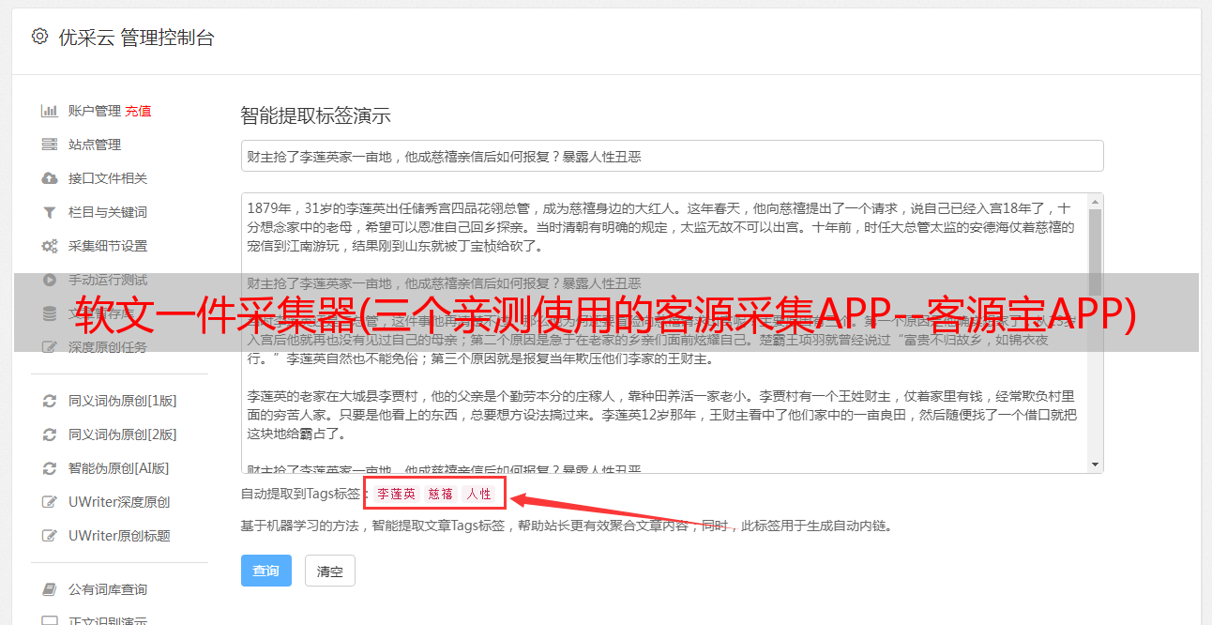Click the filter funnel icon beside 栏目与关键词
Viewport: 1212px width, 625px height.
click(x=50, y=212)
